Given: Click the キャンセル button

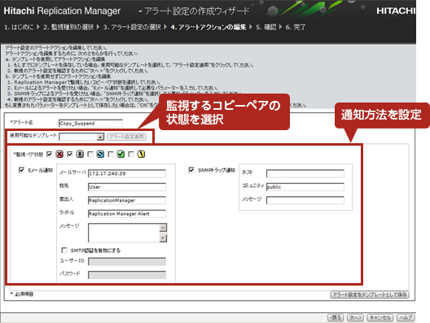Looking at the screenshot, I should pos(380,317).
